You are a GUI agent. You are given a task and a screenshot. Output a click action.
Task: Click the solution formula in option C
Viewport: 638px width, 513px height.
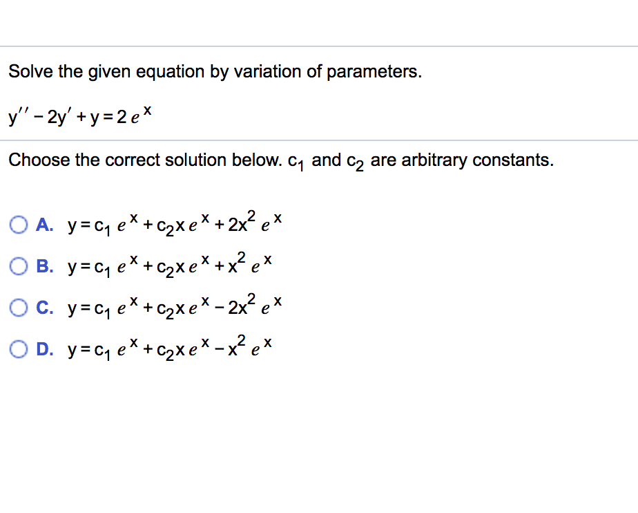(x=173, y=307)
